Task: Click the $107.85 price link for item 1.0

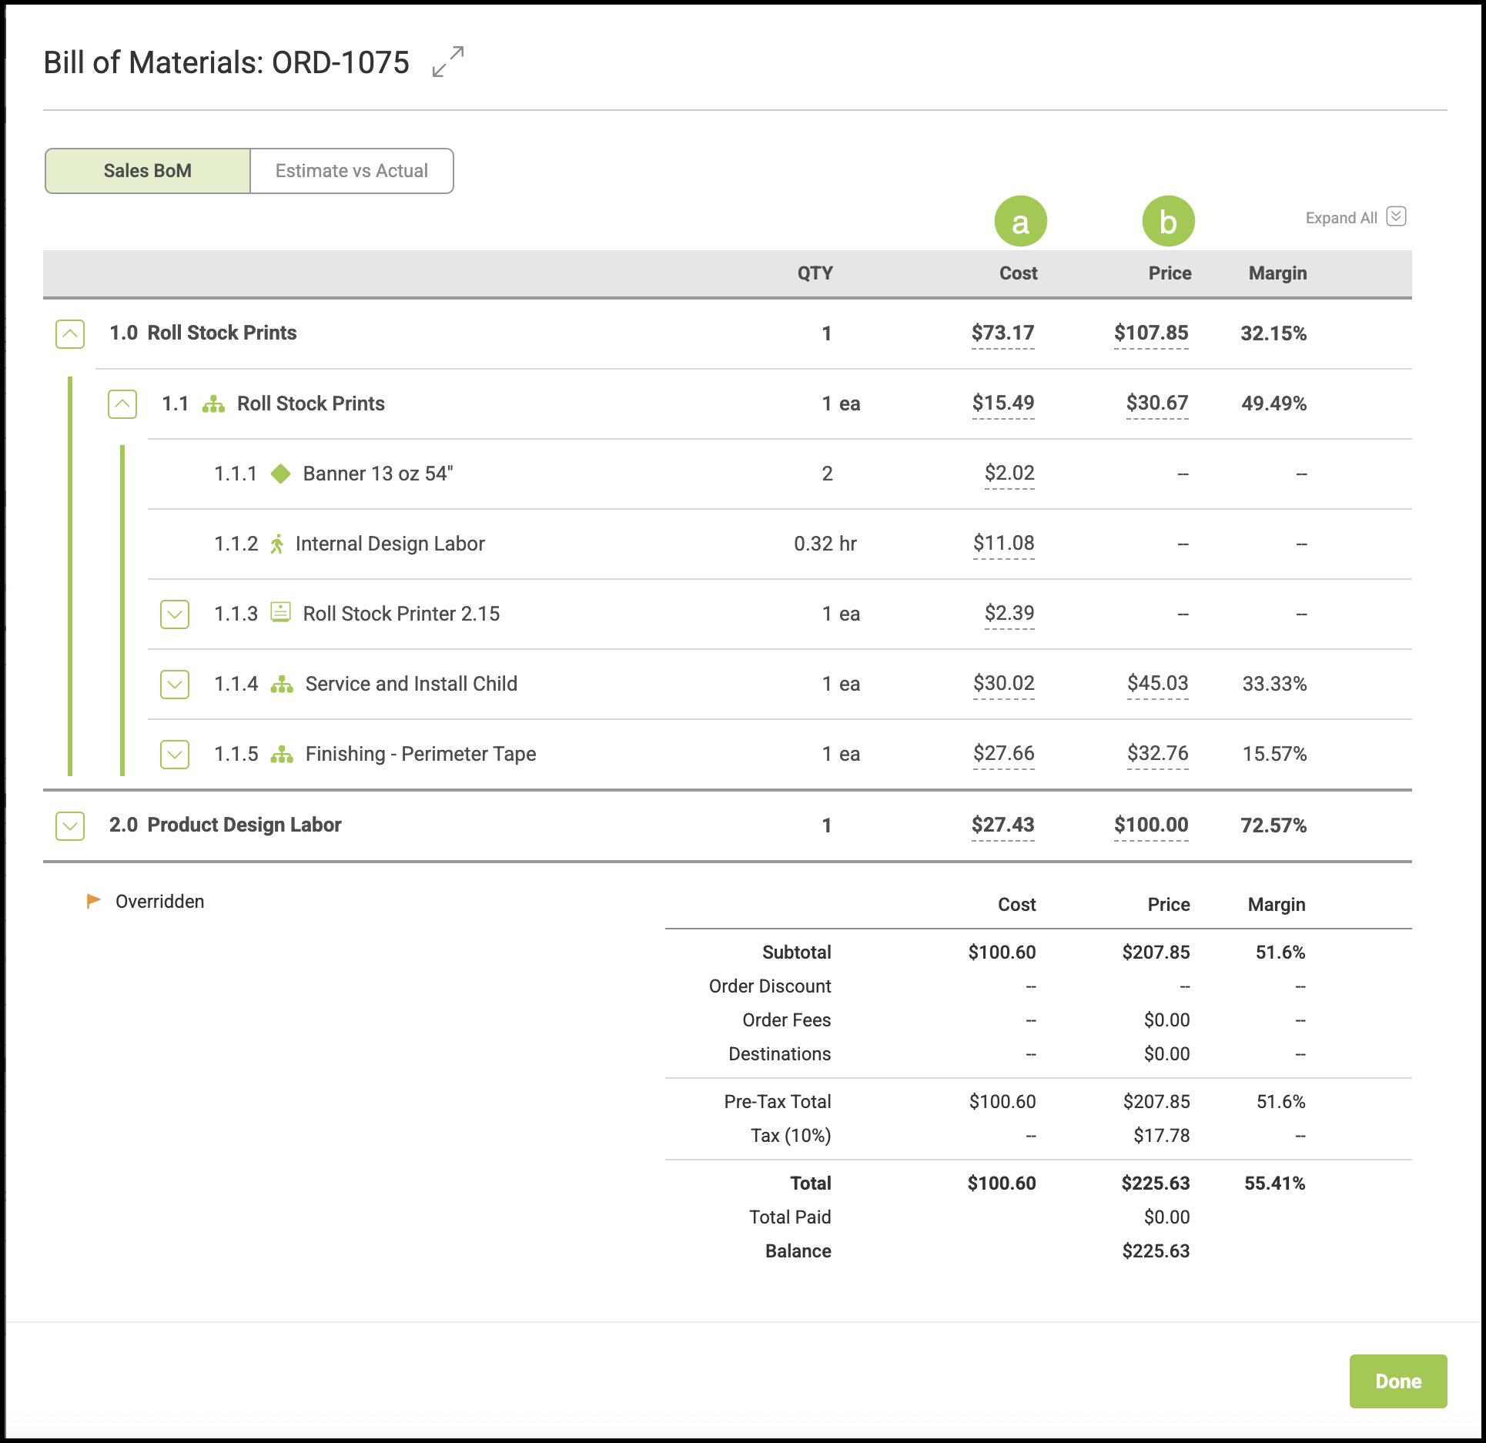Action: 1151,333
